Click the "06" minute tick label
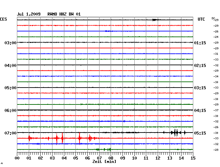Screen dimensions: 220x167 point(87,158)
